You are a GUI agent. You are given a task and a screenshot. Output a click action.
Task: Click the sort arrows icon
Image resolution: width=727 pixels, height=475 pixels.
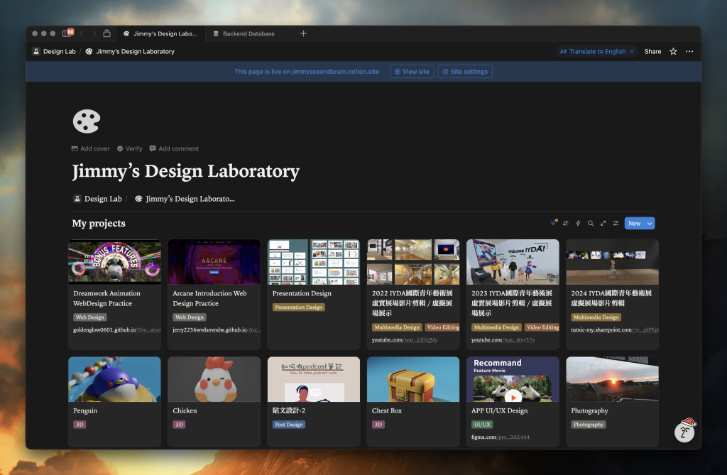click(566, 223)
